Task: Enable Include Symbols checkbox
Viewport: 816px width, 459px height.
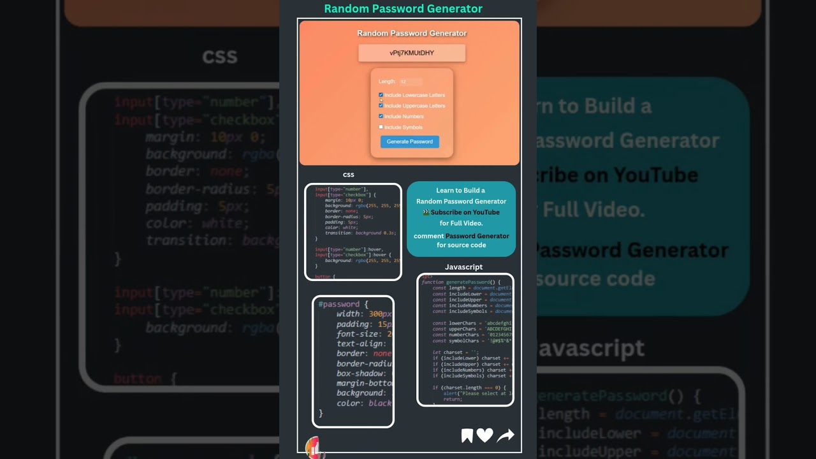Action: click(x=381, y=127)
